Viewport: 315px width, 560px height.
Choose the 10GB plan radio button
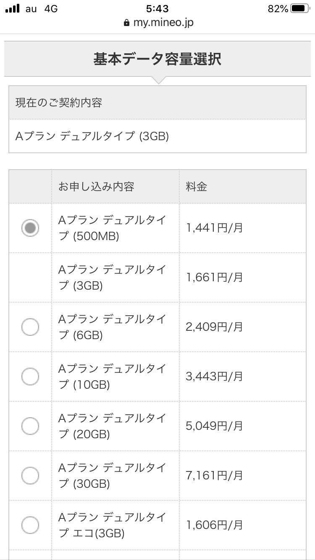[x=30, y=377]
